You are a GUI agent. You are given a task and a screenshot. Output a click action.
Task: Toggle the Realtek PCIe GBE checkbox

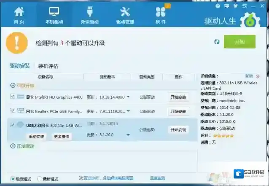(x=13, y=111)
